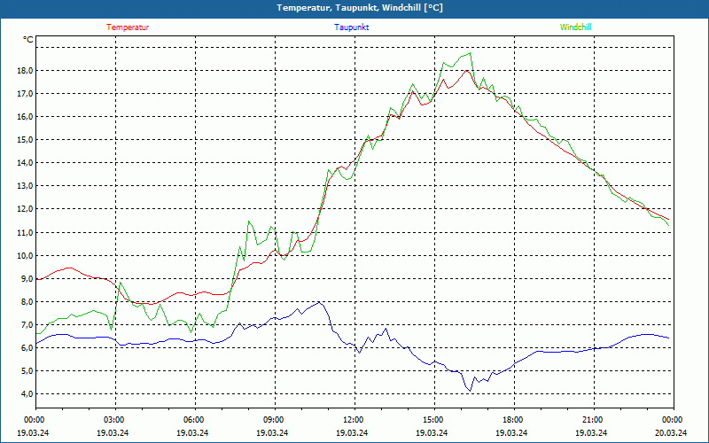The width and height of the screenshot is (709, 443).
Task: Click the 03:00 time axis label
Action: coord(115,420)
